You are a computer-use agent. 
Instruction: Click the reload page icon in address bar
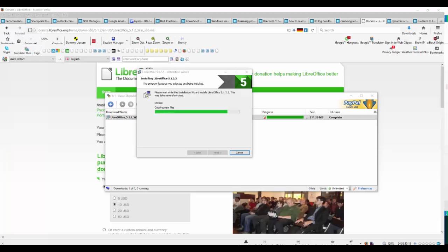point(313,30)
